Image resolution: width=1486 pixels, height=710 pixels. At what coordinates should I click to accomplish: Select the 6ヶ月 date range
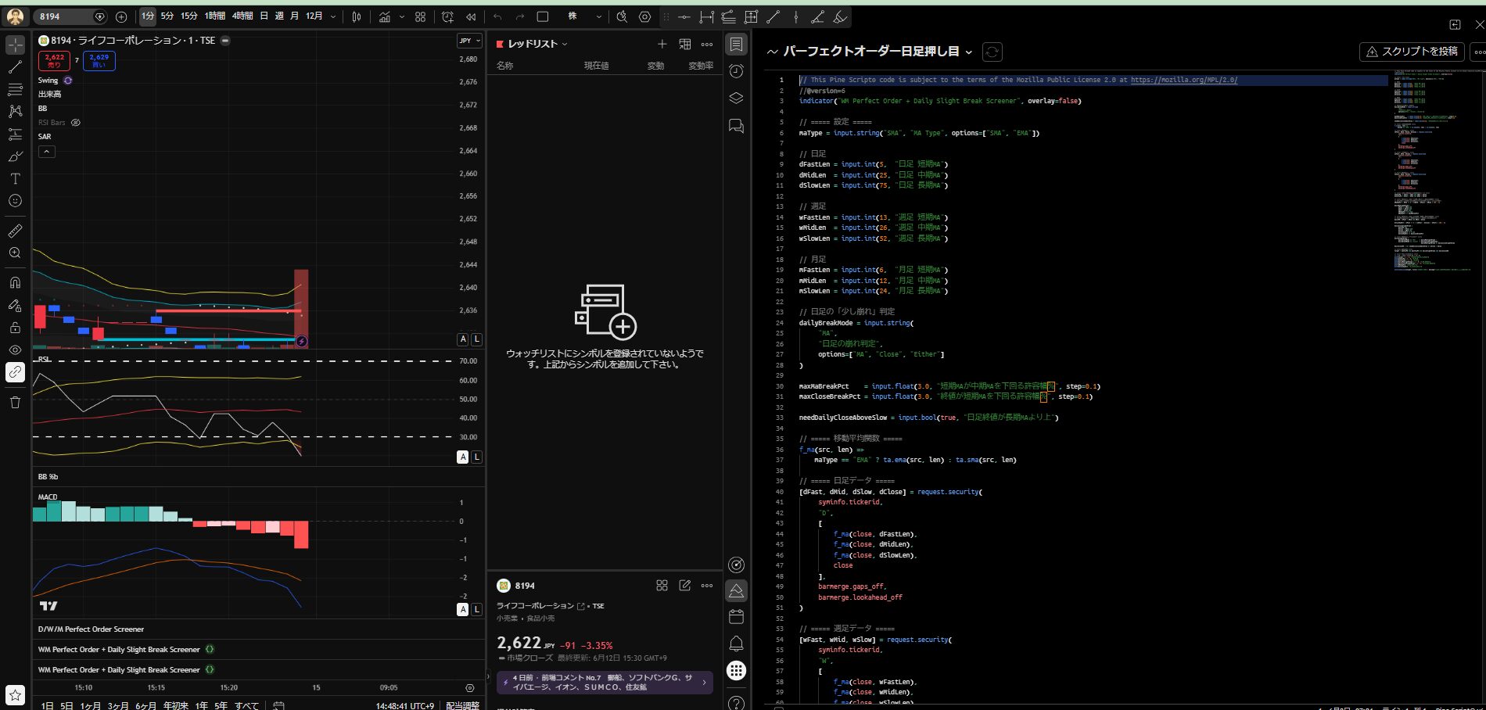pyautogui.click(x=145, y=706)
